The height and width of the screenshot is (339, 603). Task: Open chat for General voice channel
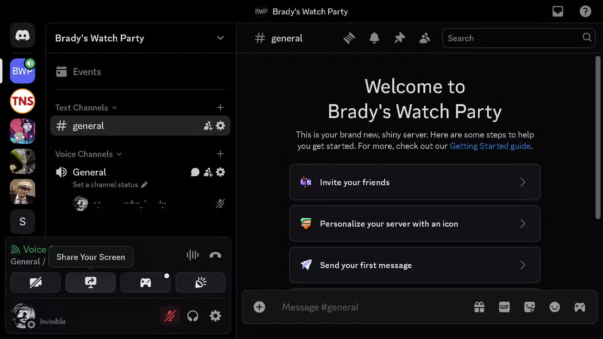tap(195, 172)
